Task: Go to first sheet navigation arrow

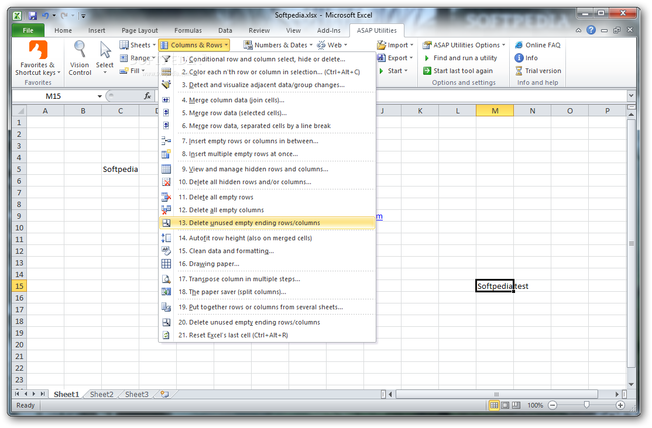Action: pos(17,394)
